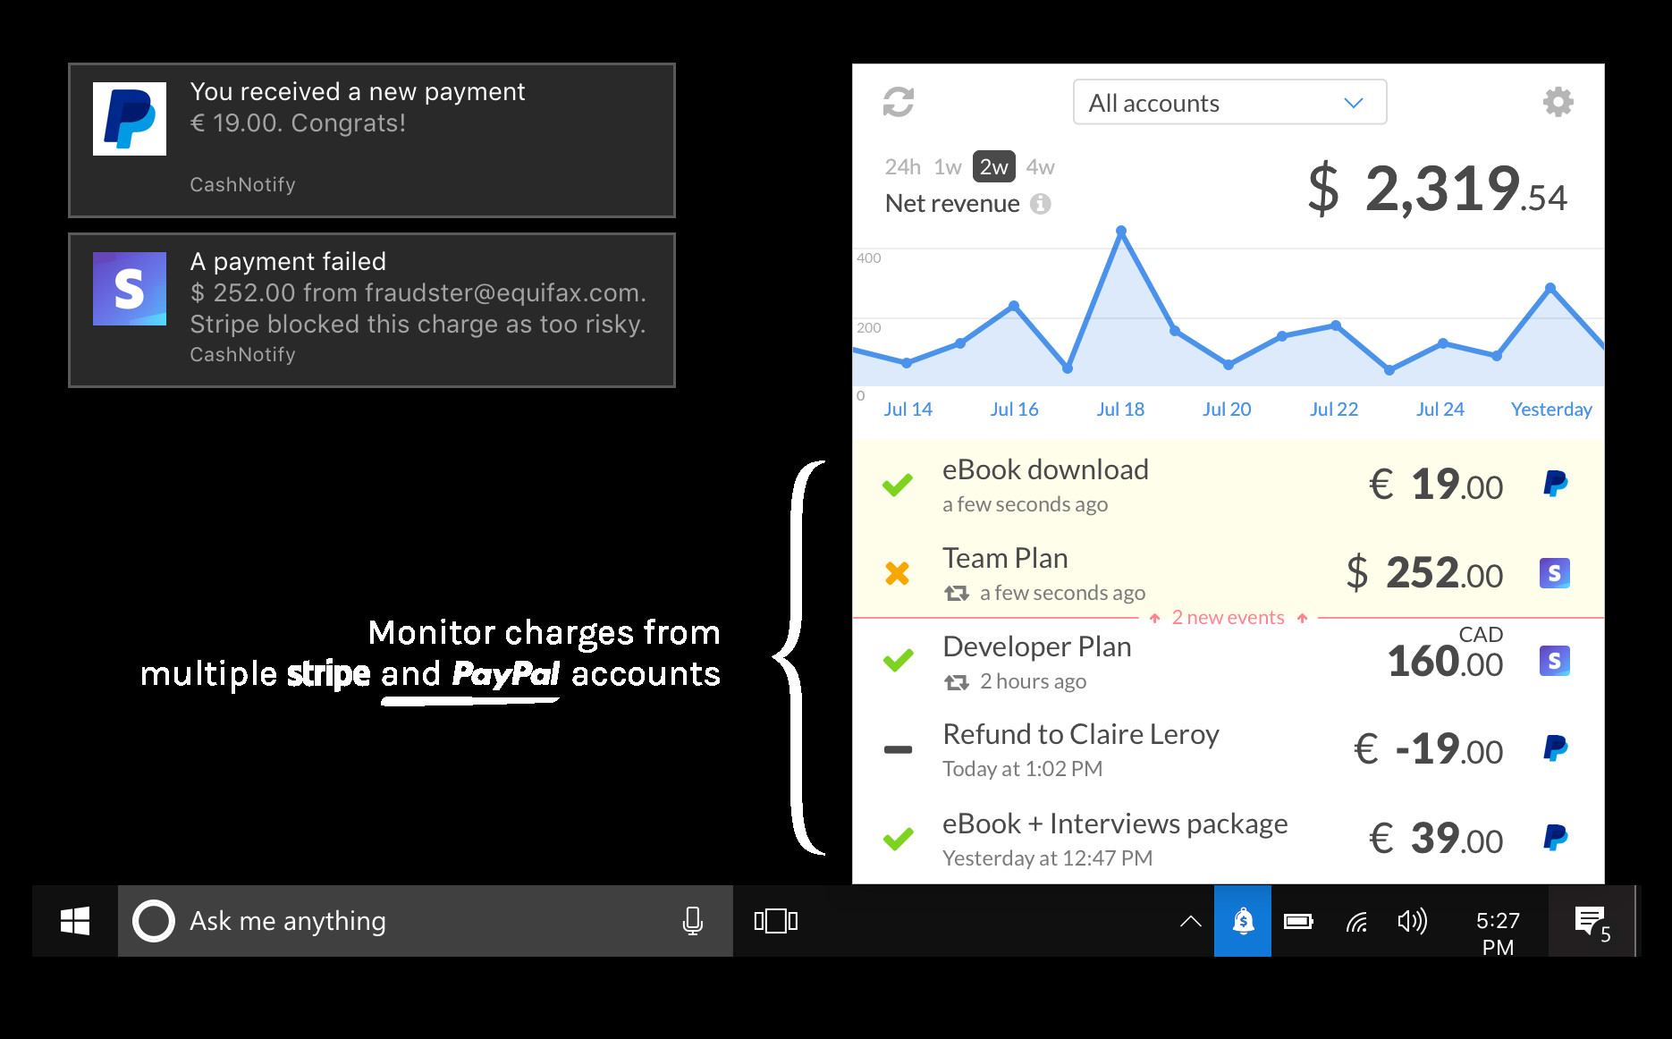The width and height of the screenshot is (1672, 1039).
Task: Click the CashNotify bell icon in the tray
Action: click(1243, 921)
